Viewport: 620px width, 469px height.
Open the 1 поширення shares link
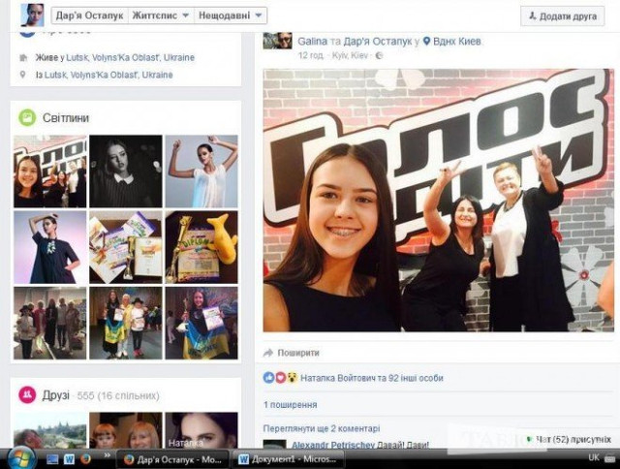coord(290,403)
